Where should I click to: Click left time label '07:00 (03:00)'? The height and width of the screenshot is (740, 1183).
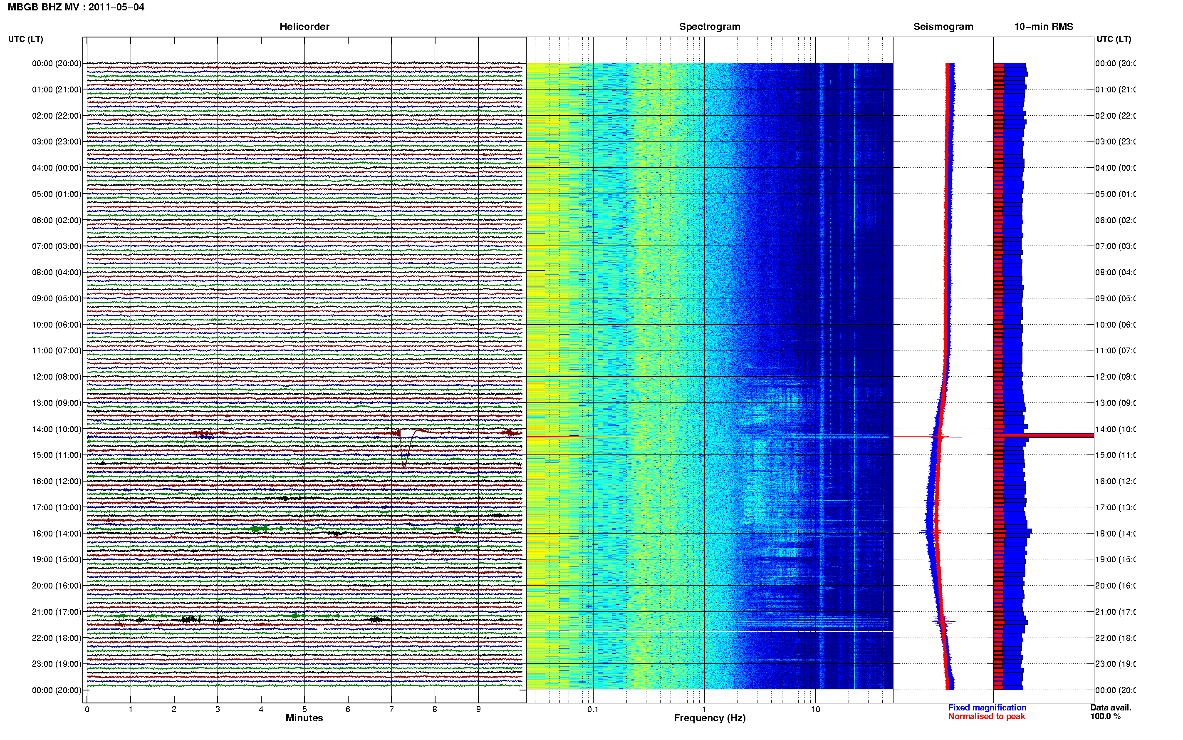(x=57, y=246)
